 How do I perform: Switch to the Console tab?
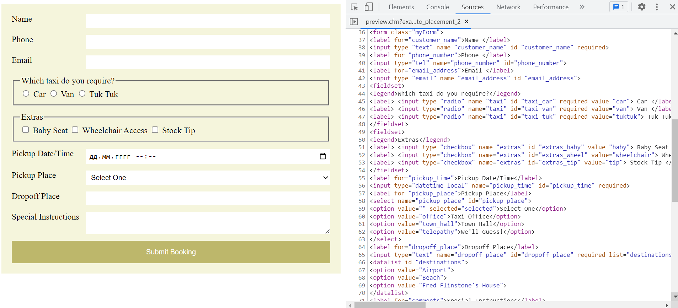437,7
